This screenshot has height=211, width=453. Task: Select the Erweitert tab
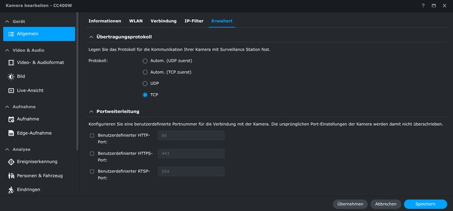click(222, 21)
